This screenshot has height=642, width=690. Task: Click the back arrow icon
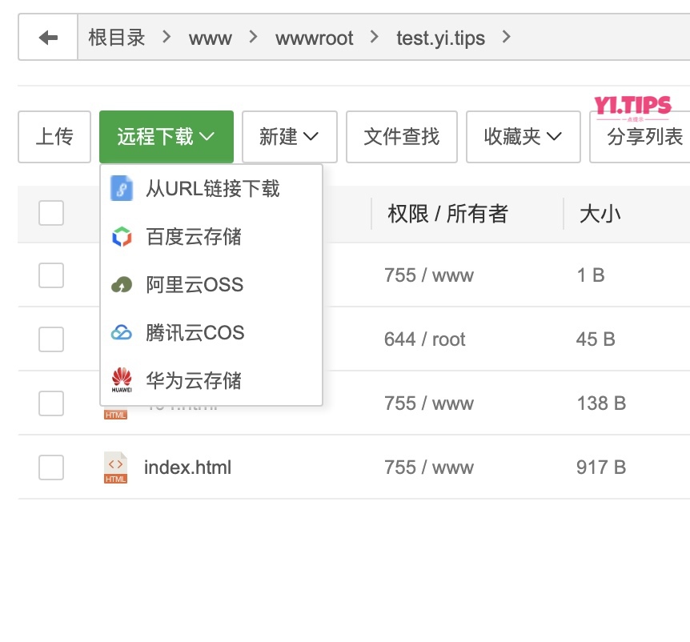[x=48, y=38]
